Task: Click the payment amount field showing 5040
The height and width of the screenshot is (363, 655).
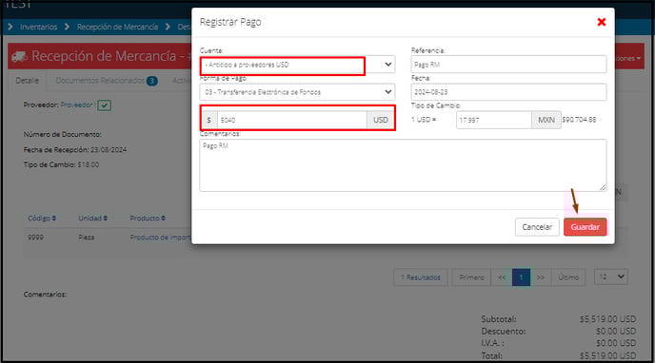Action: coord(292,120)
